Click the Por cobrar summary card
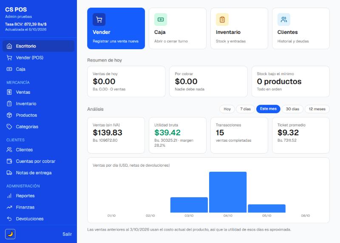The image size is (340, 243). pos(208,81)
